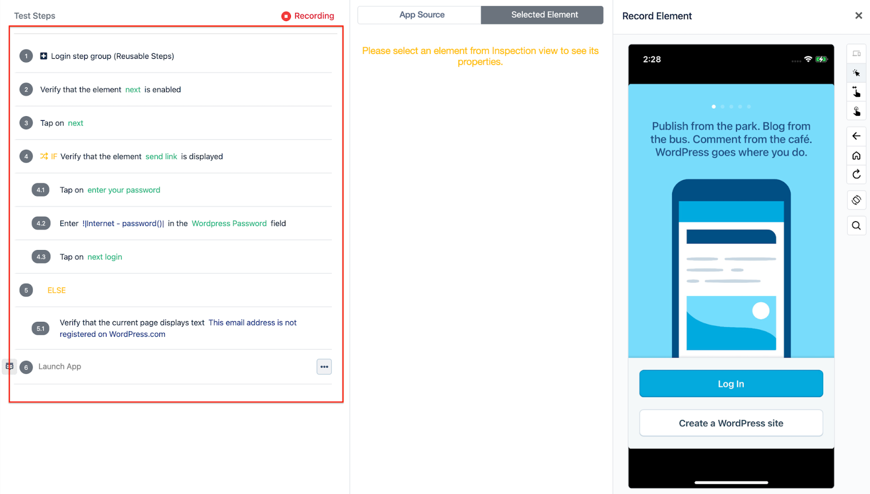Select the swipe gesture tool

point(856,92)
